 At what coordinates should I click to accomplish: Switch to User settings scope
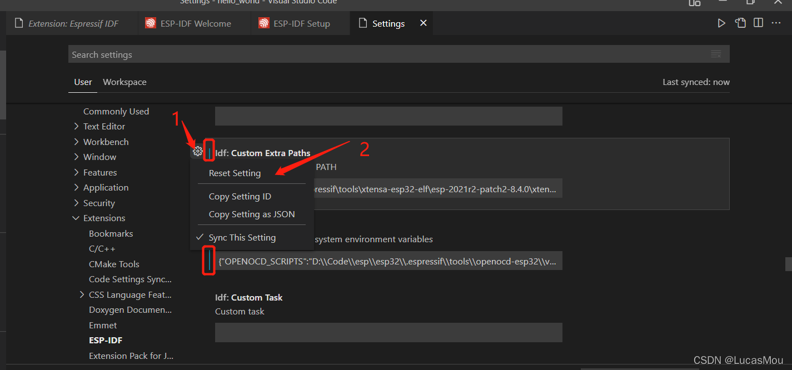click(83, 82)
